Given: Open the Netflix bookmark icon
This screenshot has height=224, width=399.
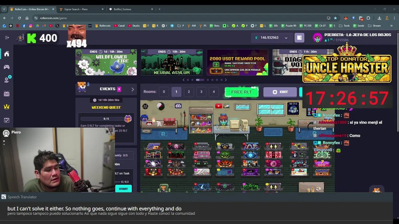Looking at the screenshot, I should 17,26.
